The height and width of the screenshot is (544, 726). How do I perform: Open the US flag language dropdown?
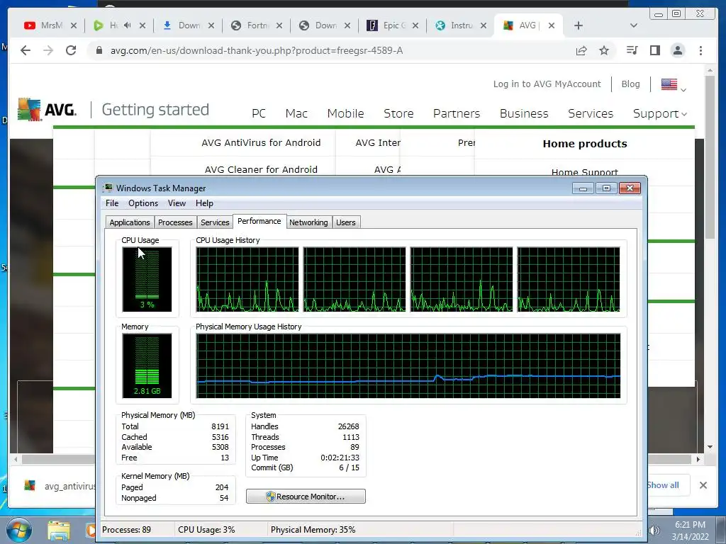(x=674, y=85)
